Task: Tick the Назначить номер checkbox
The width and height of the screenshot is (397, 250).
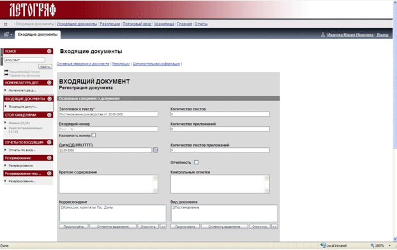Action: tap(94, 135)
